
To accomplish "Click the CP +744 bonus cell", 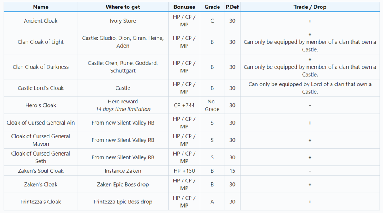I will (x=184, y=105).
